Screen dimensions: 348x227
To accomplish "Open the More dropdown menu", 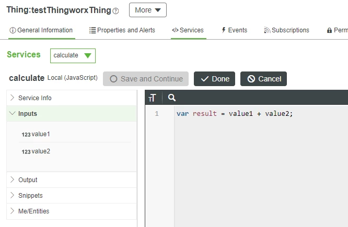I will click(x=148, y=10).
